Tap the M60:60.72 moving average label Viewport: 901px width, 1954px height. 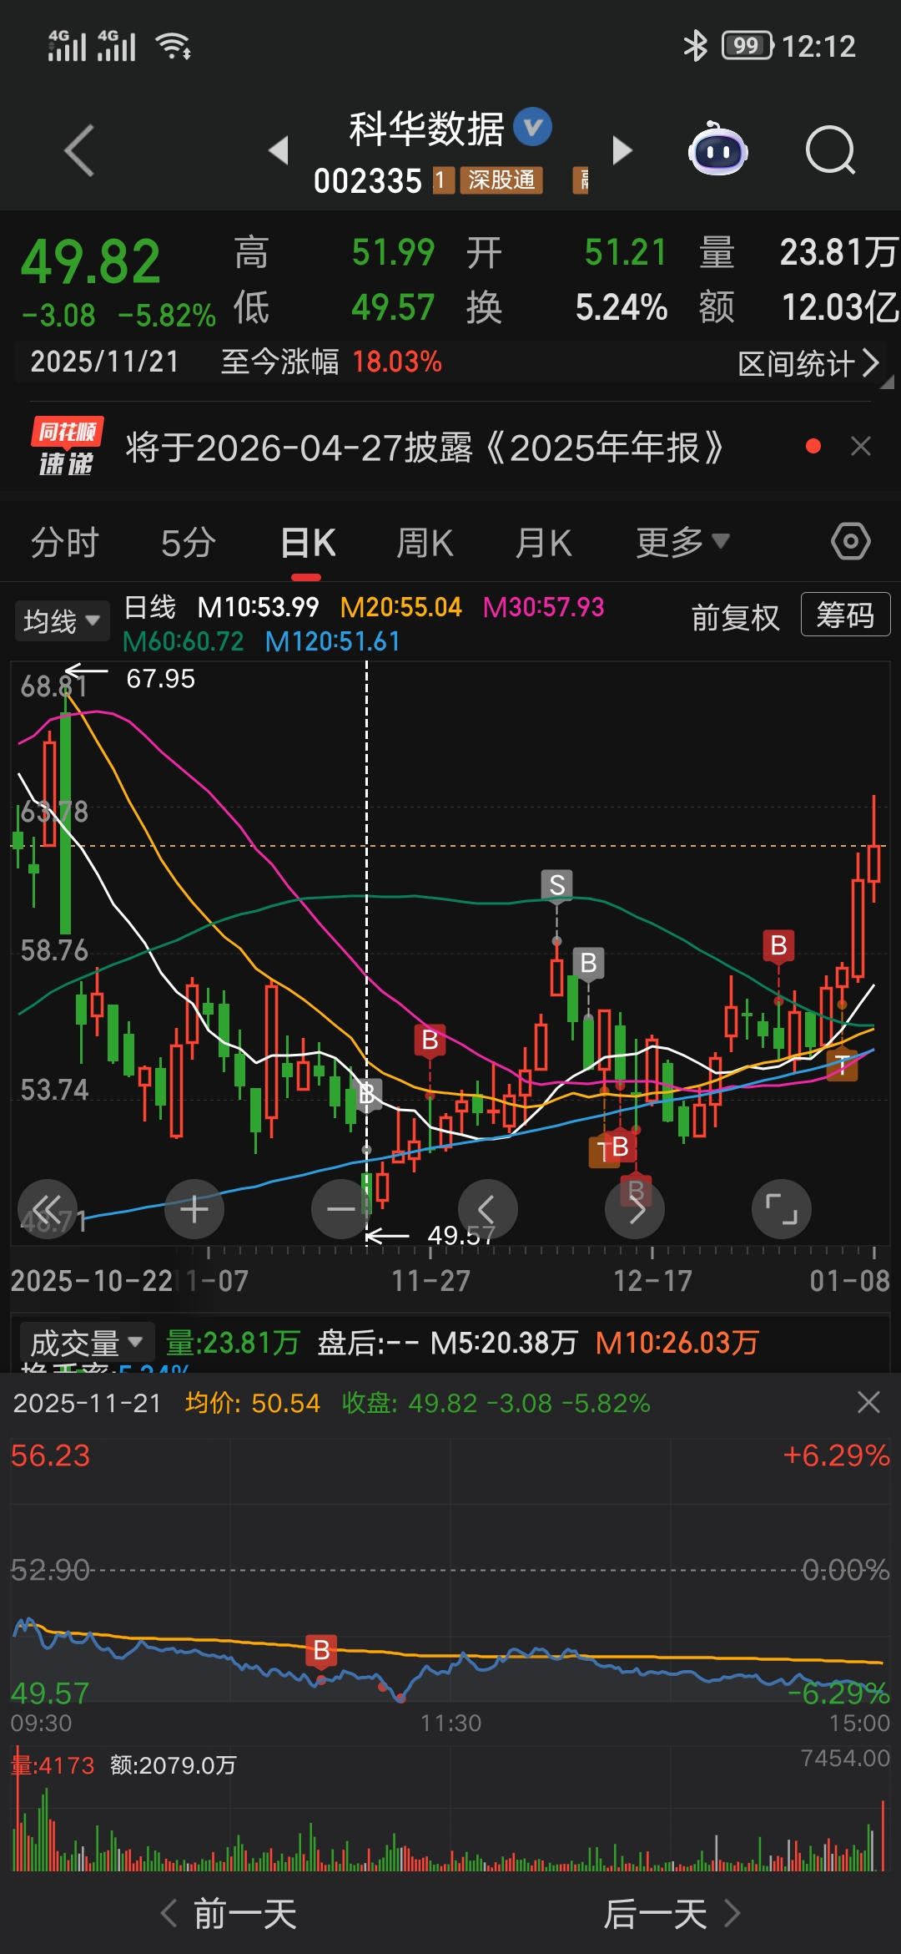coord(183,641)
